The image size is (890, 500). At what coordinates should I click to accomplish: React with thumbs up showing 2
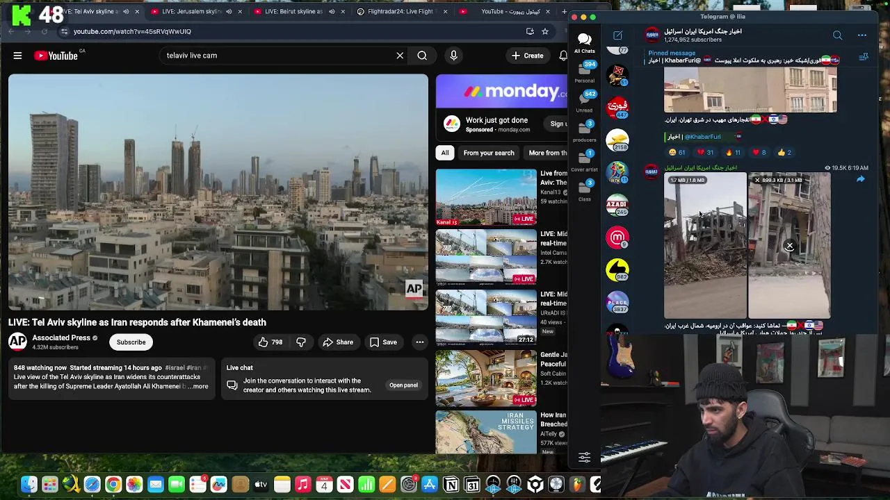(784, 152)
